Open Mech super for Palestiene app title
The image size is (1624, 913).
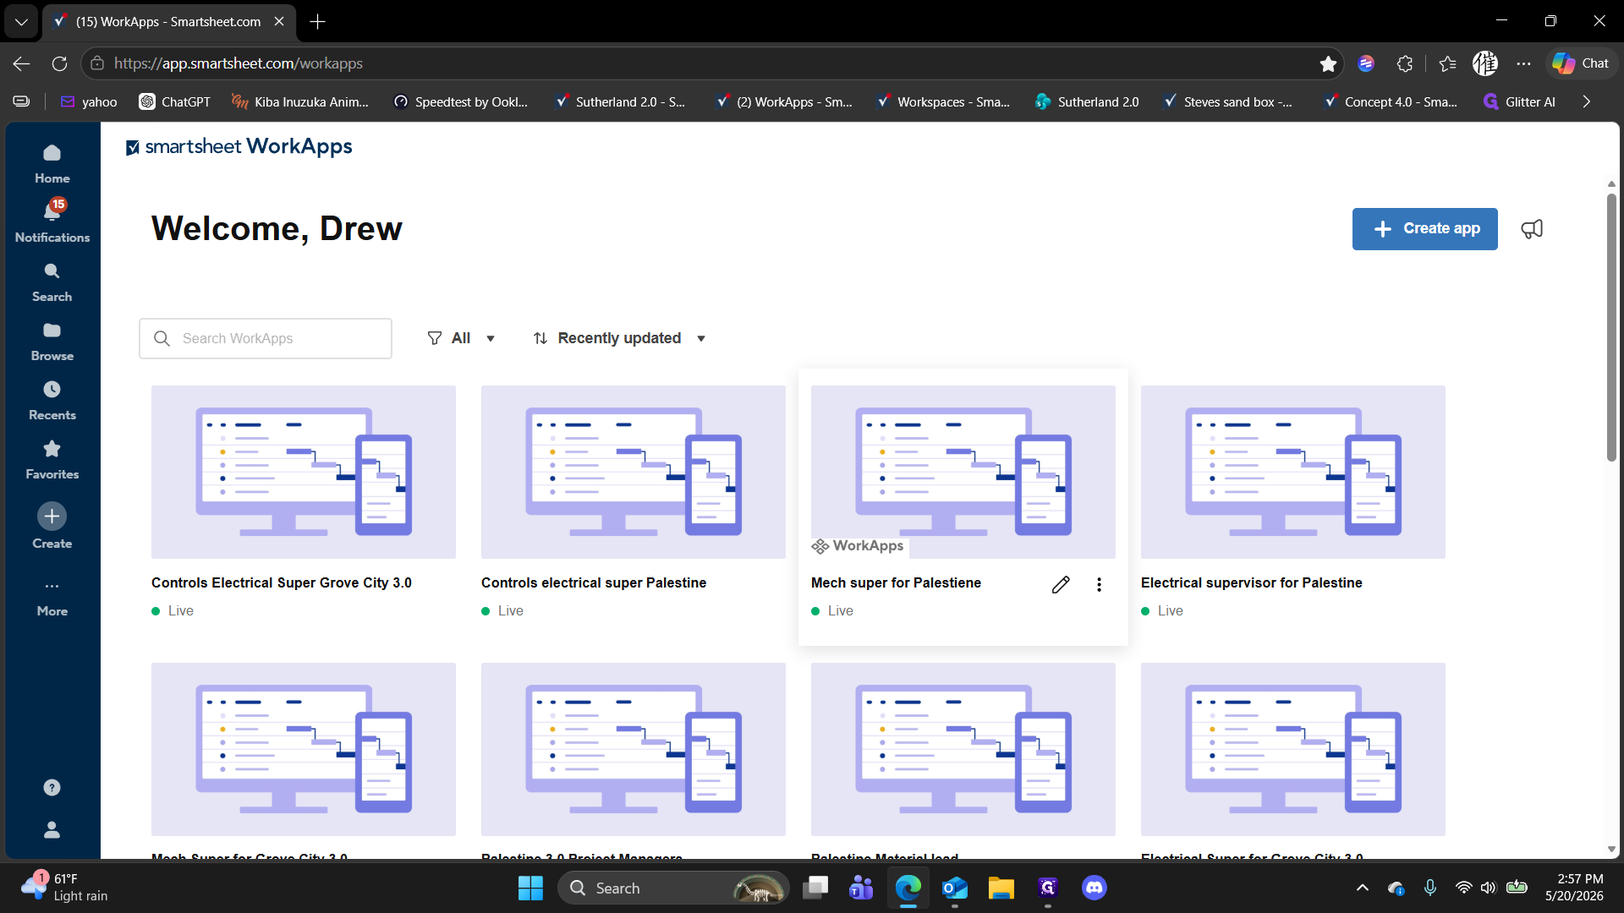point(896,583)
